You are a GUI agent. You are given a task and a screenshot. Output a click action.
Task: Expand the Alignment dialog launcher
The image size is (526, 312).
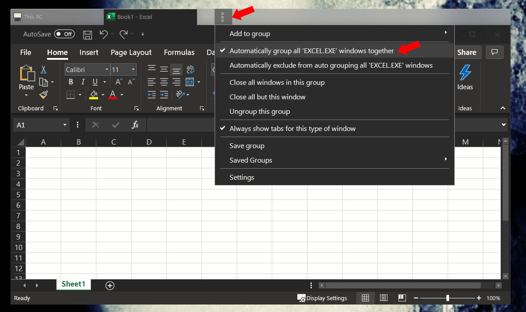(x=202, y=109)
